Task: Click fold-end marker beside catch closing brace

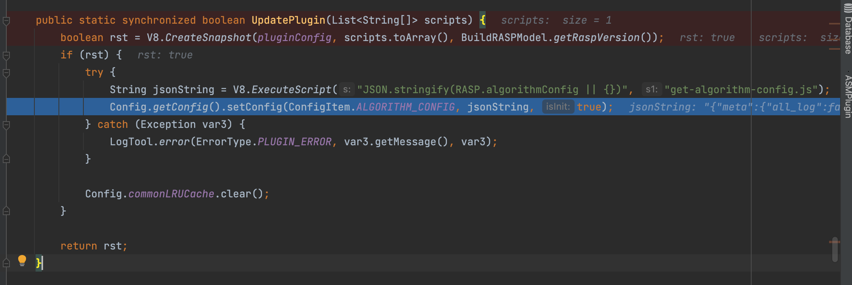Action: coord(6,159)
